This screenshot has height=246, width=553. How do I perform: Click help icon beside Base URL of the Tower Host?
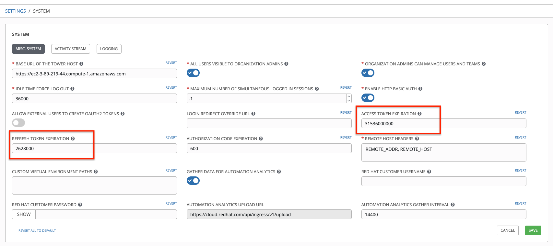point(81,64)
